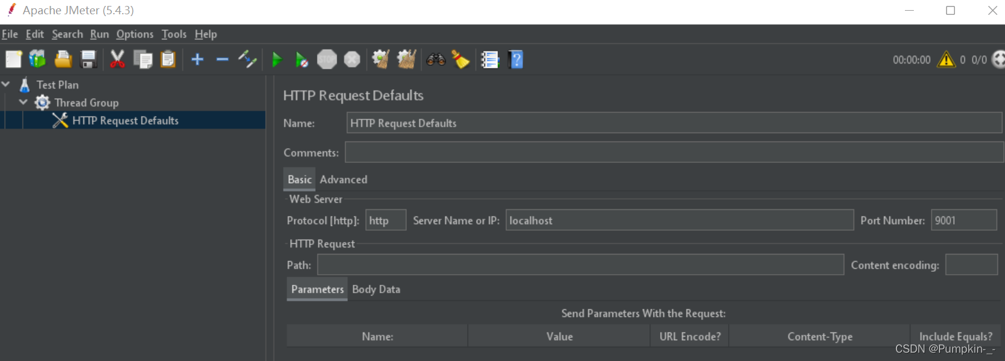The image size is (1005, 361).
Task: Click the 00:00:00 elapsed time display
Action: 911,60
